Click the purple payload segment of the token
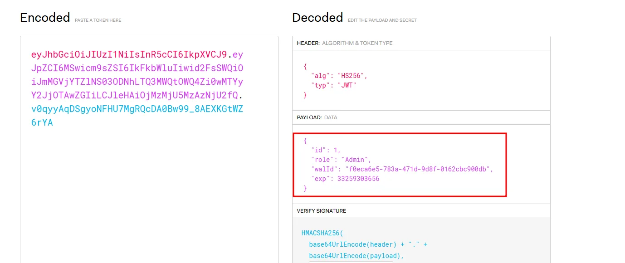 137,75
